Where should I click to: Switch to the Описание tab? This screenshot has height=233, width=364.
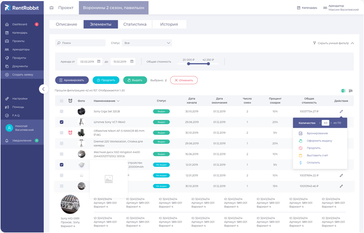pyautogui.click(x=66, y=24)
